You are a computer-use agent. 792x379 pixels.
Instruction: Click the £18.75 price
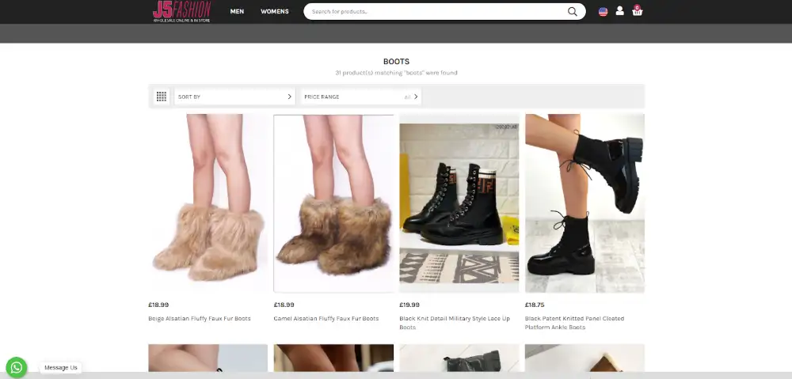click(x=535, y=305)
